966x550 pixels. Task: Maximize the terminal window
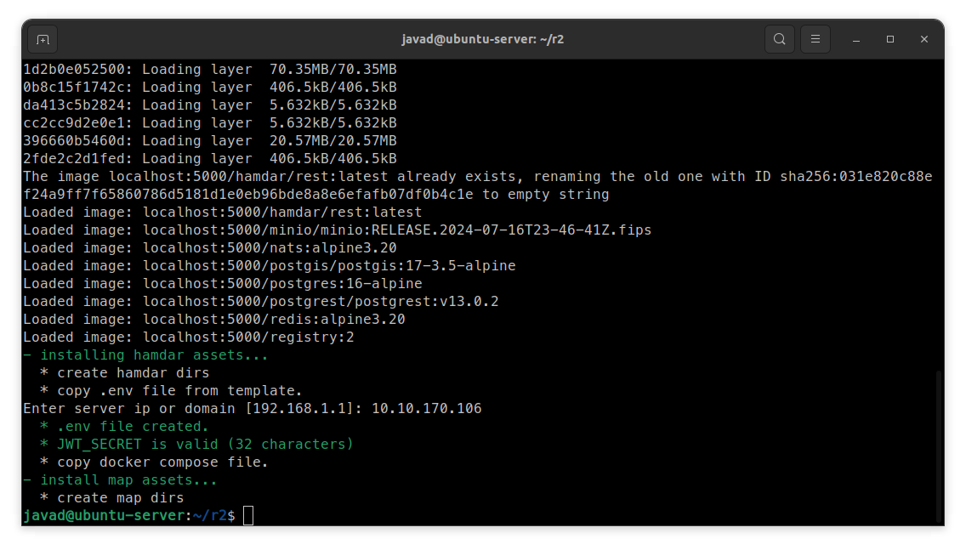(x=890, y=39)
